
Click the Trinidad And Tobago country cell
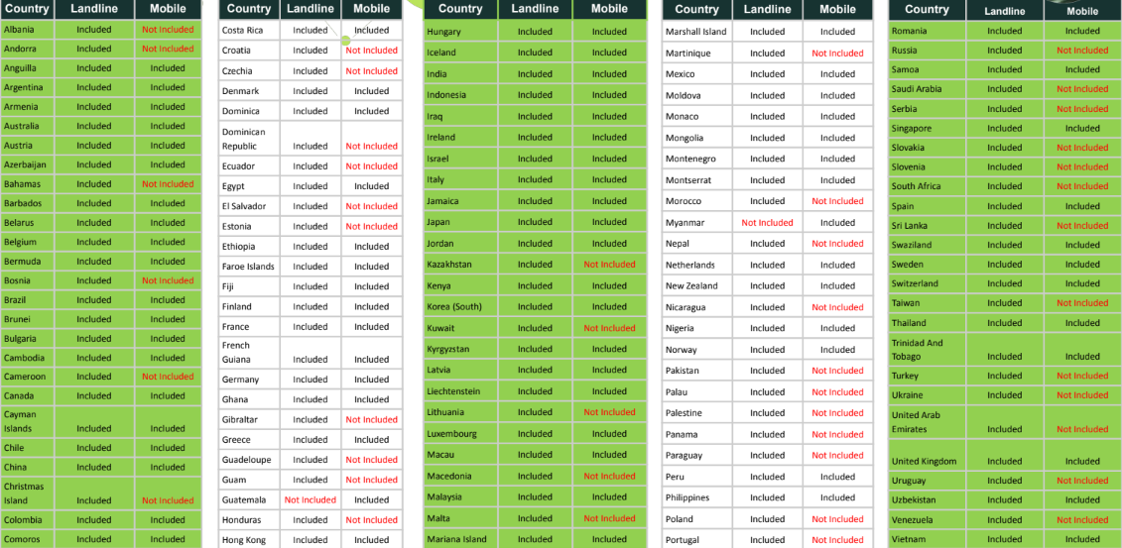pyautogui.click(x=917, y=350)
